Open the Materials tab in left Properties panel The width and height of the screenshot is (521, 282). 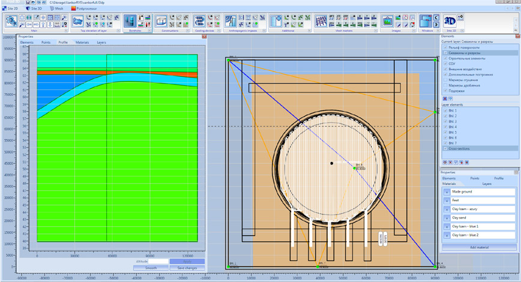coord(82,43)
